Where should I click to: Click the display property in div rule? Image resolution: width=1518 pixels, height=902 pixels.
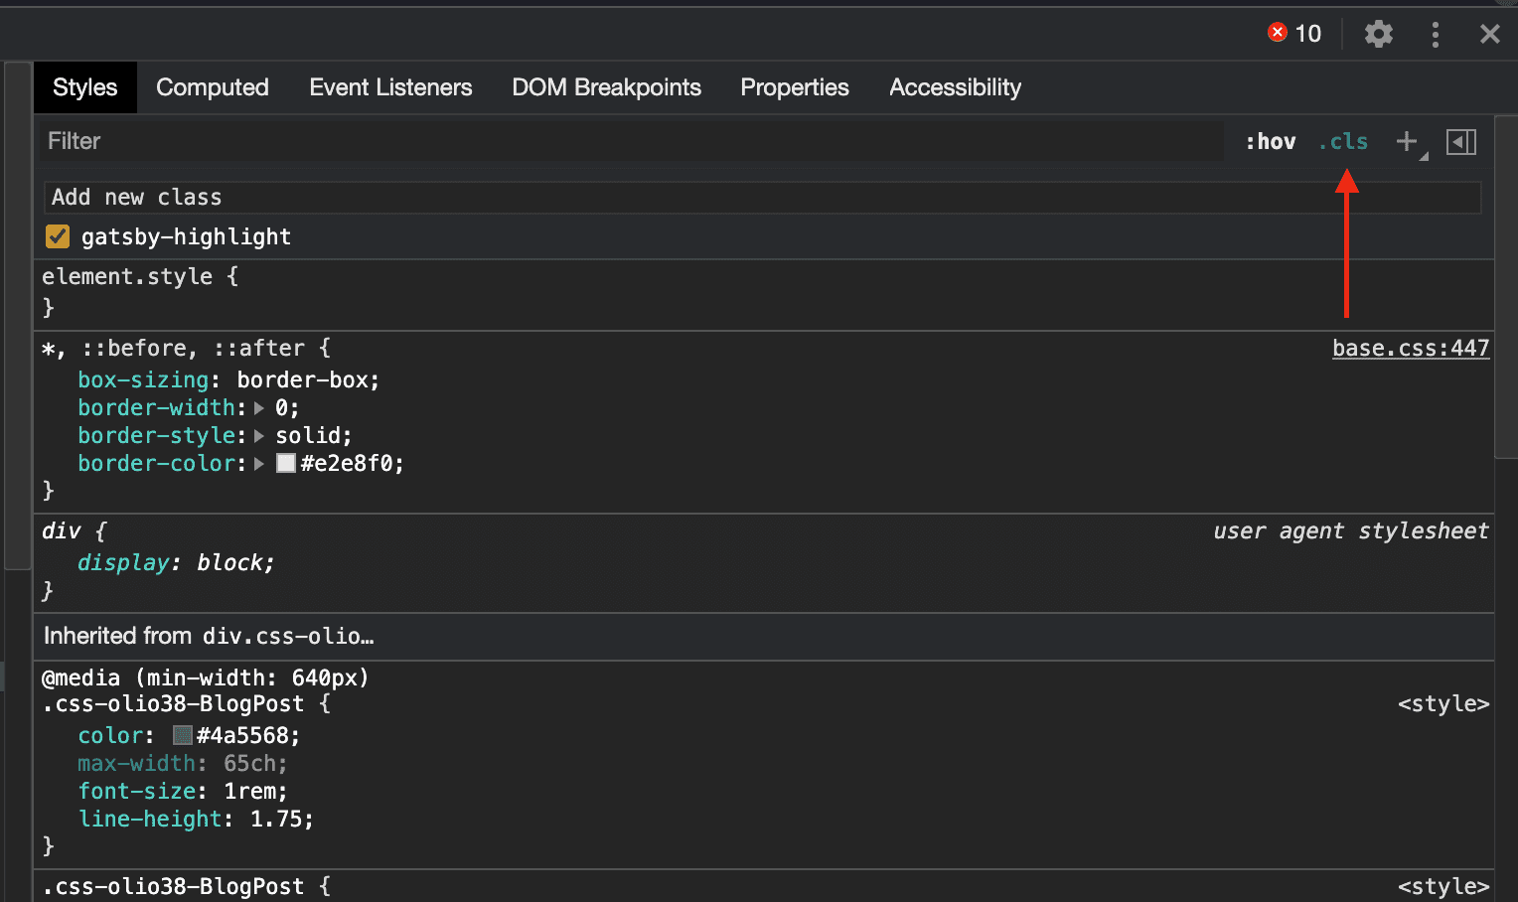coord(123,562)
